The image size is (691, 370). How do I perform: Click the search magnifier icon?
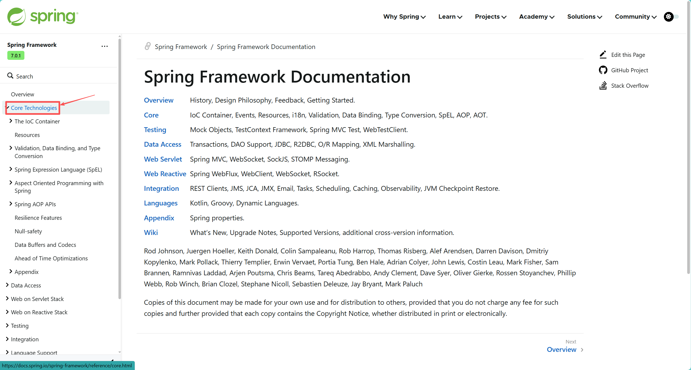point(10,76)
